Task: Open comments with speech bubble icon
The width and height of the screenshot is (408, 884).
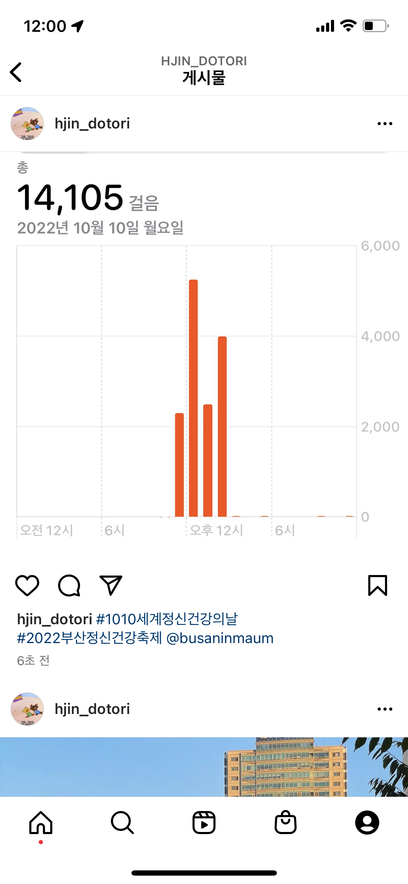Action: pyautogui.click(x=69, y=585)
